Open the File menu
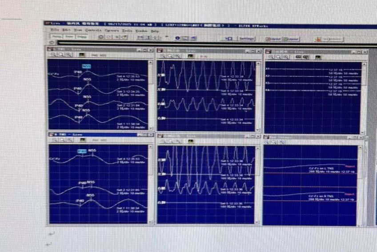The height and width of the screenshot is (252, 377). (54, 30)
